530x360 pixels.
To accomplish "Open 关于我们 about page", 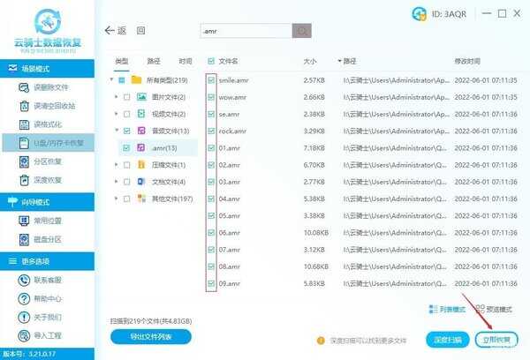I will (41, 317).
